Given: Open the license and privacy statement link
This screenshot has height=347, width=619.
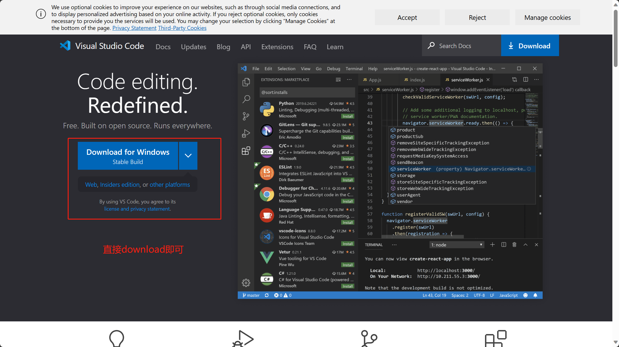Looking at the screenshot, I should click(137, 209).
